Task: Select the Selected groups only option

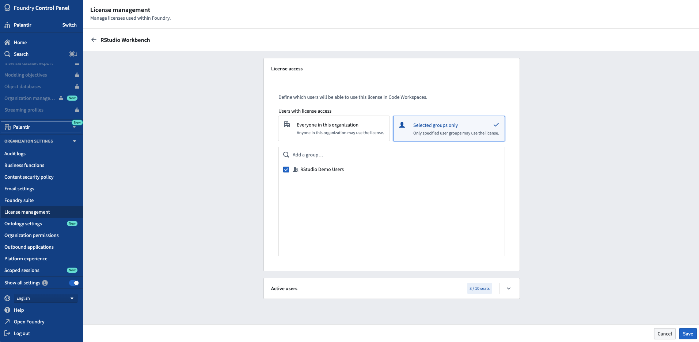Action: coord(449,129)
